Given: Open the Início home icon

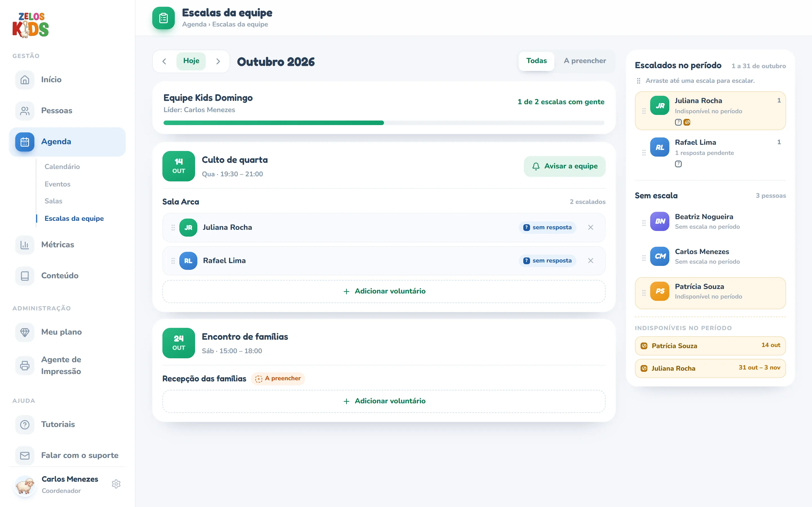Looking at the screenshot, I should click(25, 80).
